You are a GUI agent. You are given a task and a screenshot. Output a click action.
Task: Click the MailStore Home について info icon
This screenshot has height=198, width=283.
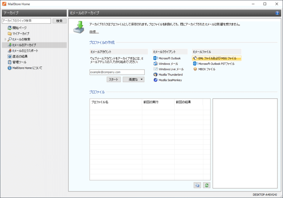coord(10,68)
